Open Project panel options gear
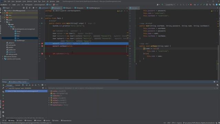The image size is (220, 124). tap(33, 8)
